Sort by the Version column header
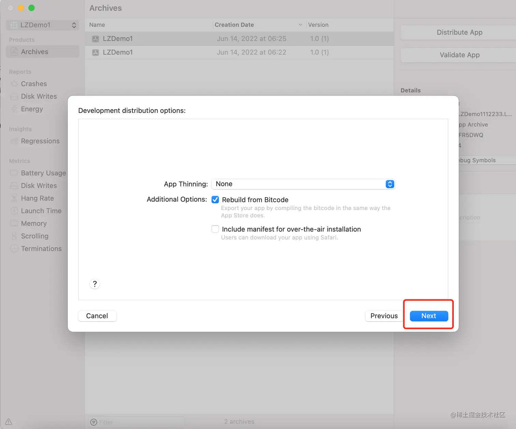Screen dimensions: 516x429 click(349, 25)
